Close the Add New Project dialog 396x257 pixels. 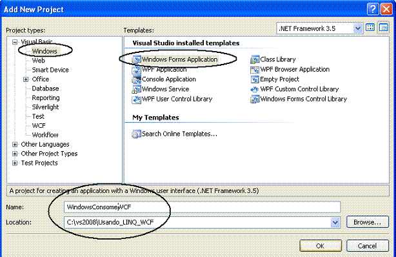(386, 9)
